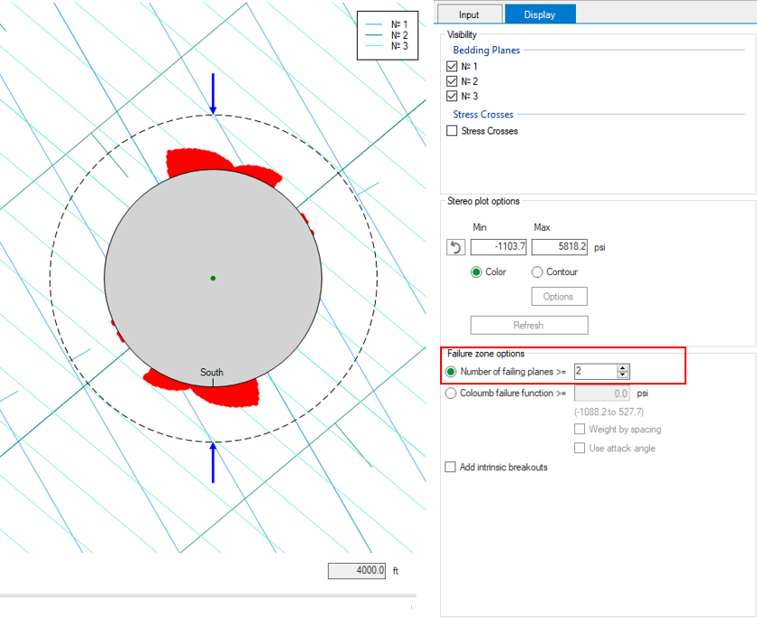Viewport: 757px width, 618px height.
Task: Click the Options button
Action: pyautogui.click(x=558, y=297)
